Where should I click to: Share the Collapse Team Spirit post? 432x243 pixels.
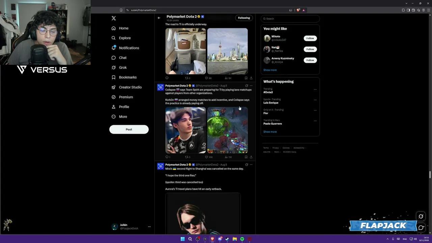point(251,157)
